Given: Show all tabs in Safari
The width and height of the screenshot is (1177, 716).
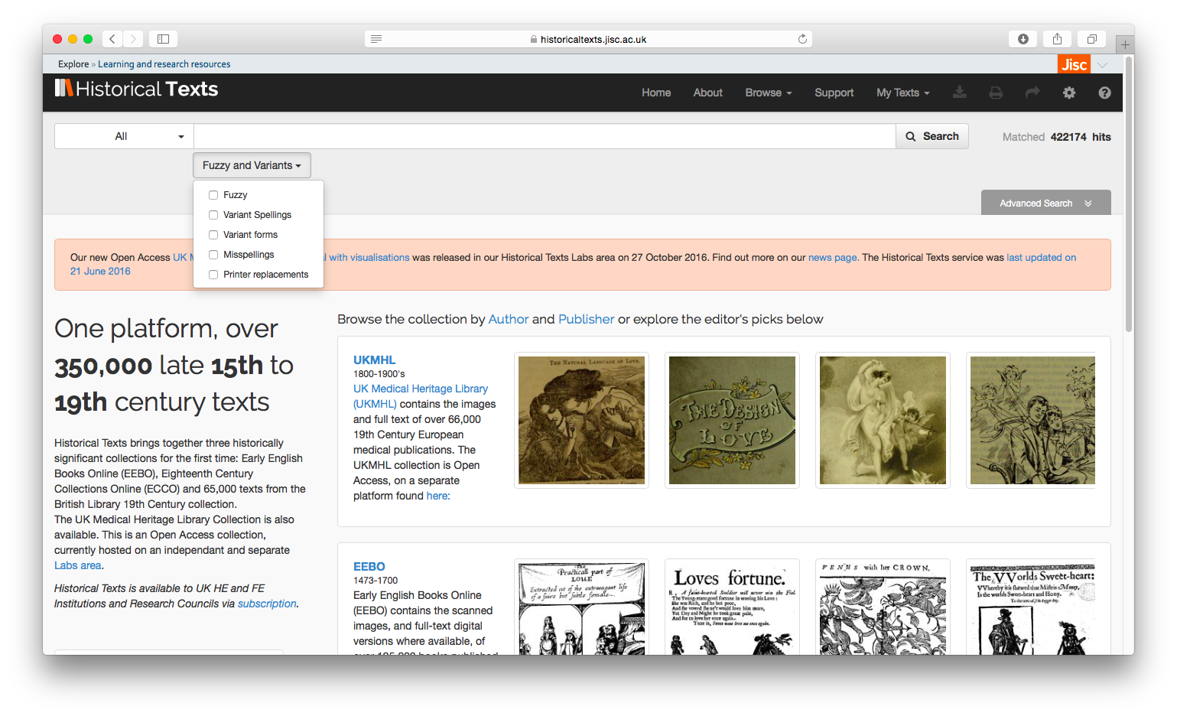Looking at the screenshot, I should pos(1091,39).
